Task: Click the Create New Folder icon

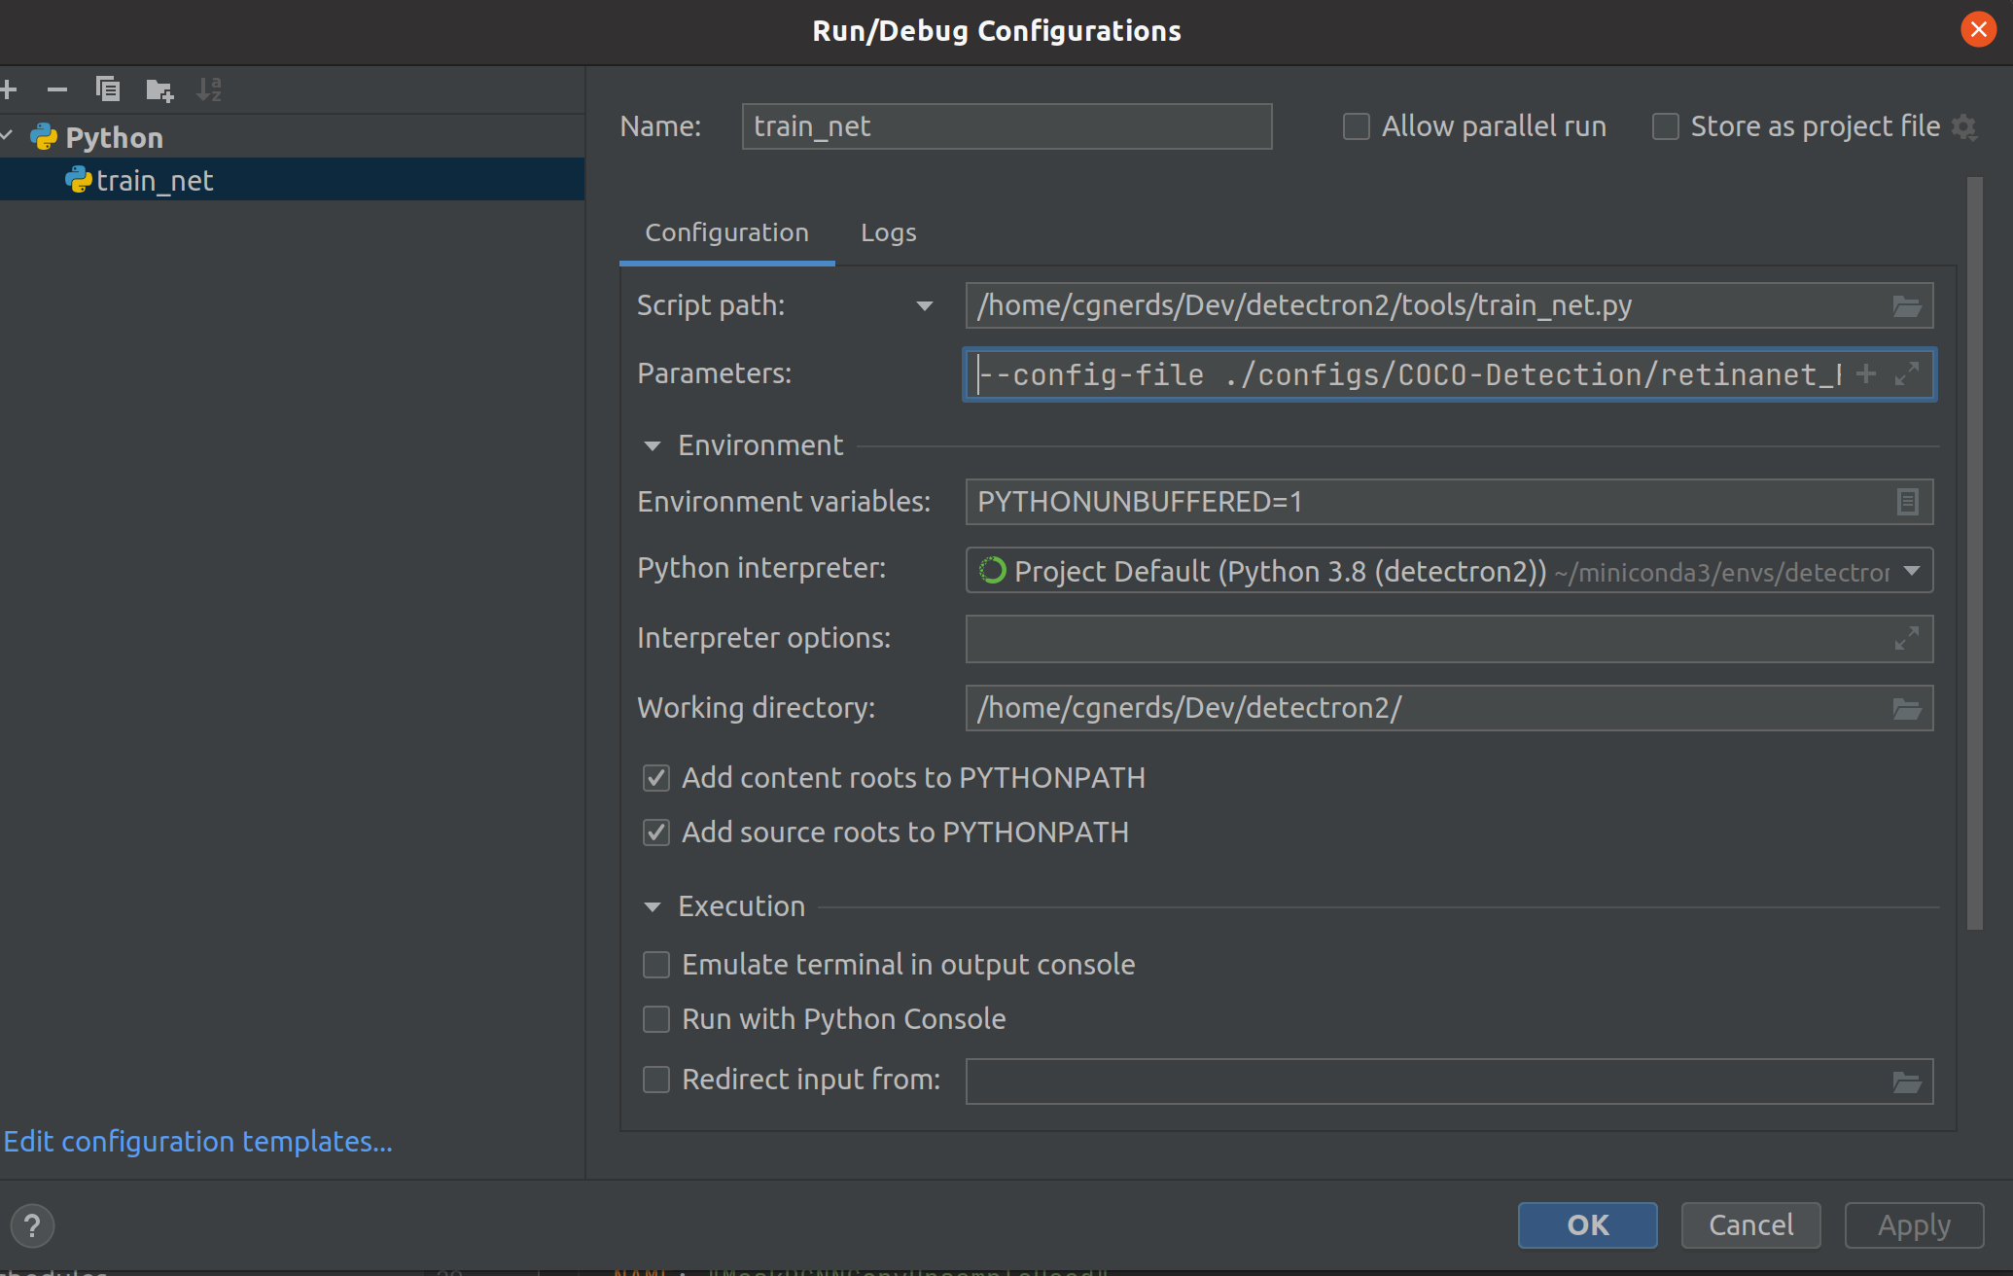Action: click(159, 90)
